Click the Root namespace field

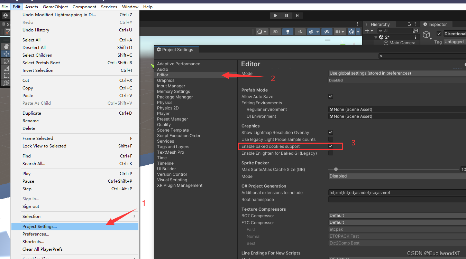397,200
